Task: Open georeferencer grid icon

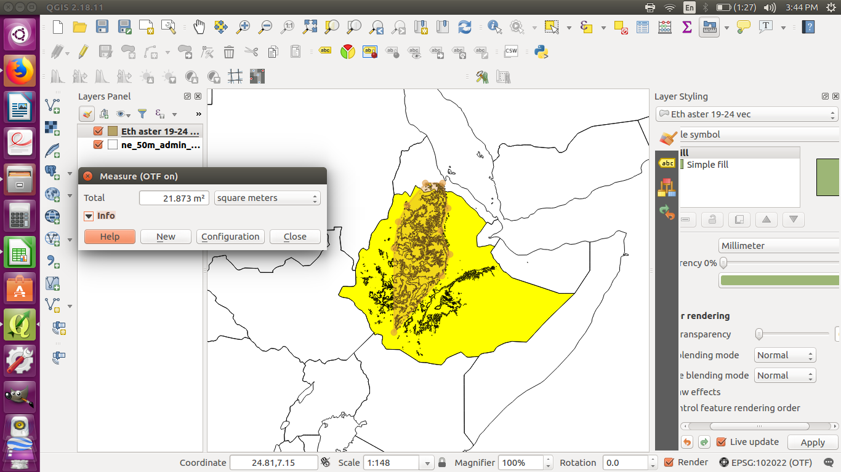Action: 235,76
